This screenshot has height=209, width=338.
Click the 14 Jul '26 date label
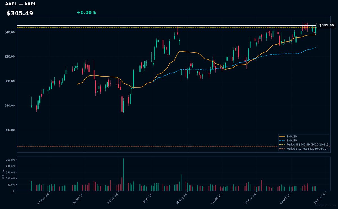[147, 199]
